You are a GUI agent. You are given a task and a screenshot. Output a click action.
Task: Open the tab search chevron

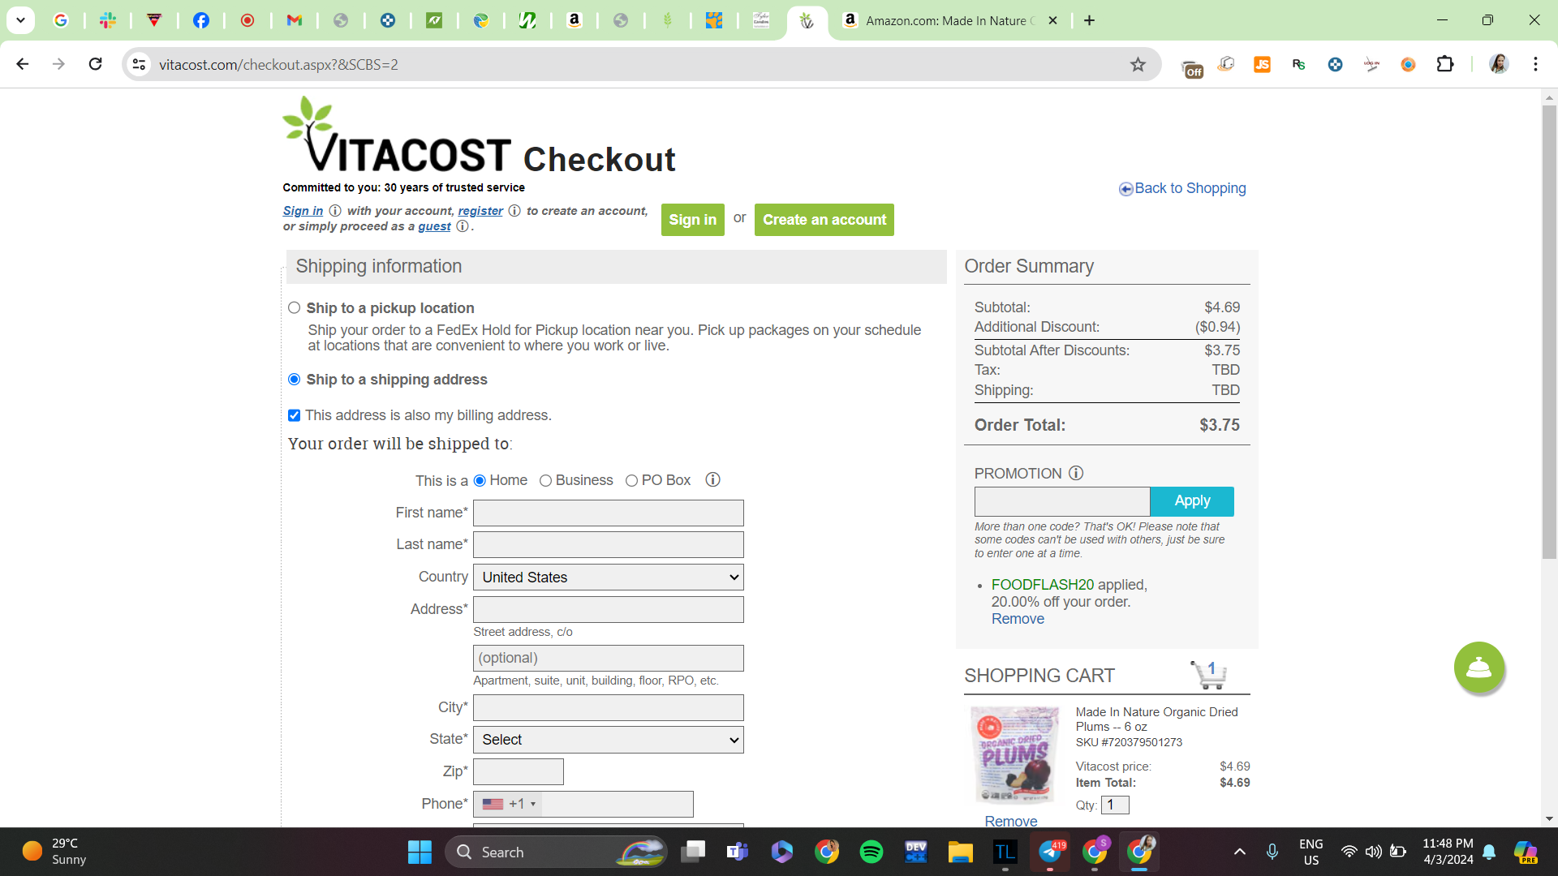(20, 20)
